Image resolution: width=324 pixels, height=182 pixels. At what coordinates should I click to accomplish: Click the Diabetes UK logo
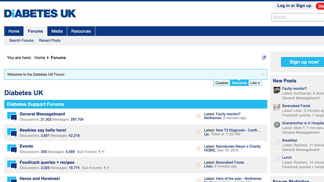40,13
